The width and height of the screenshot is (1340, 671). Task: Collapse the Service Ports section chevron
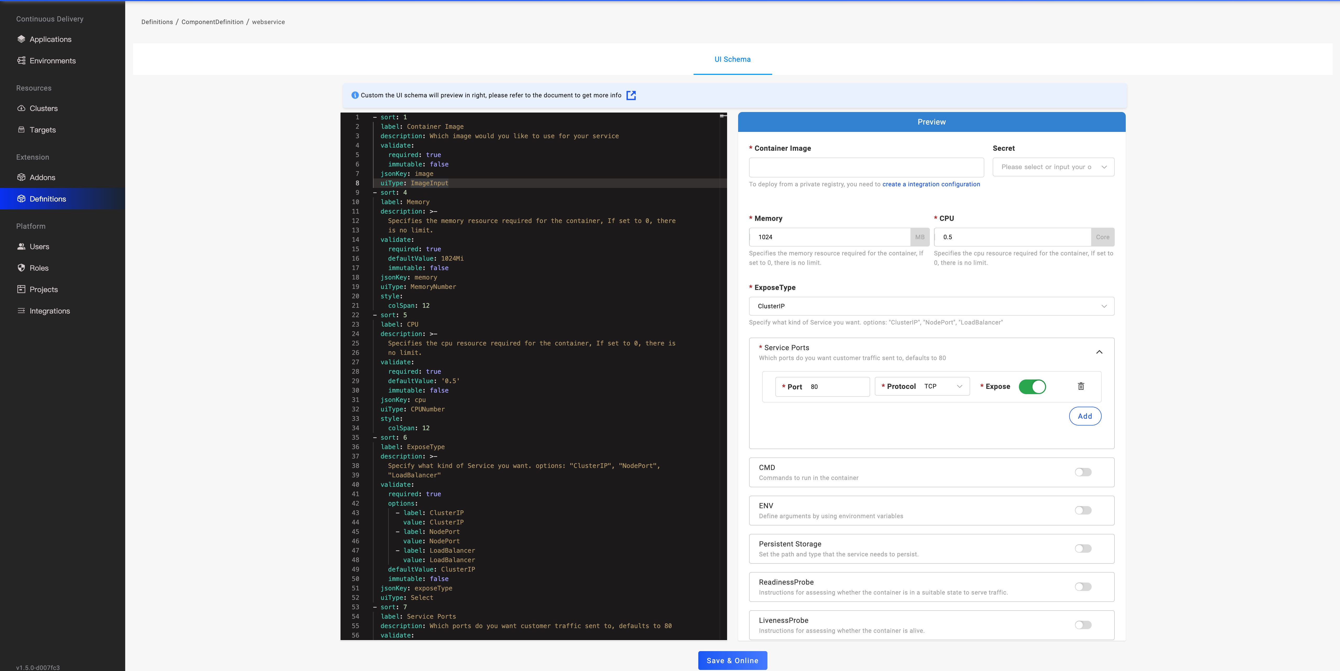coord(1099,352)
